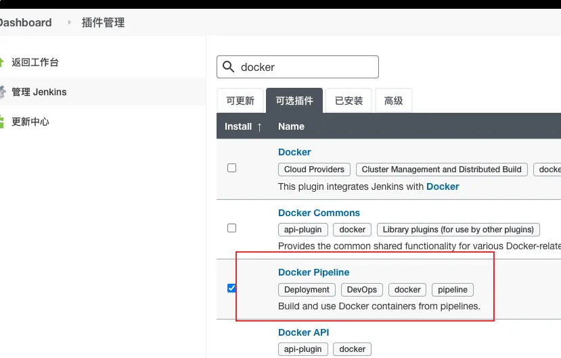This screenshot has width=561, height=358.
Task: Uncheck the Docker Pipeline install checkbox
Action: click(232, 288)
